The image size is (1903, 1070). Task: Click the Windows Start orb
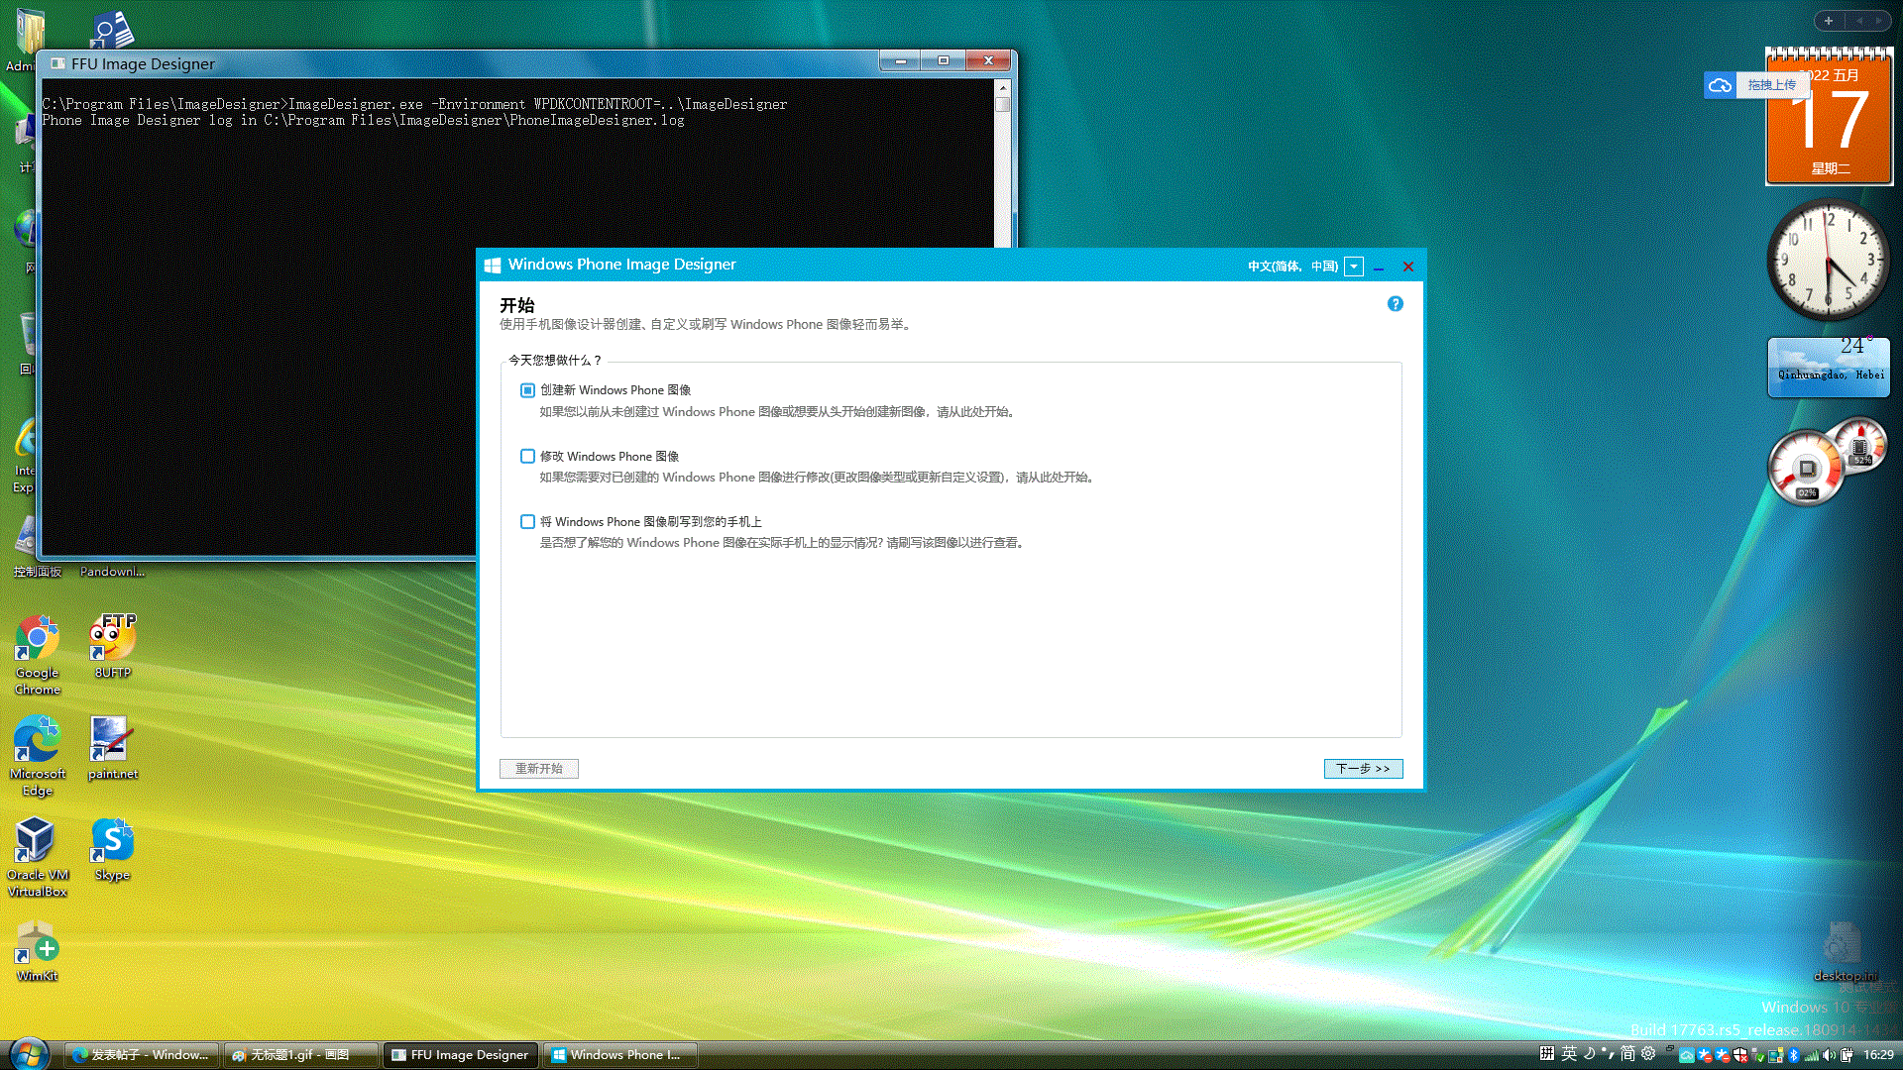point(29,1054)
